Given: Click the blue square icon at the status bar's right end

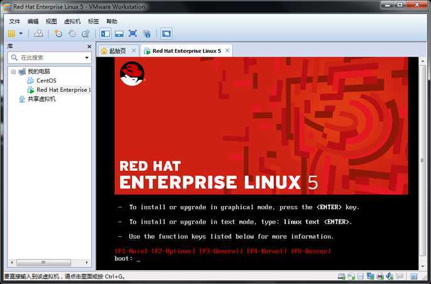Looking at the screenshot, I should pos(413,276).
